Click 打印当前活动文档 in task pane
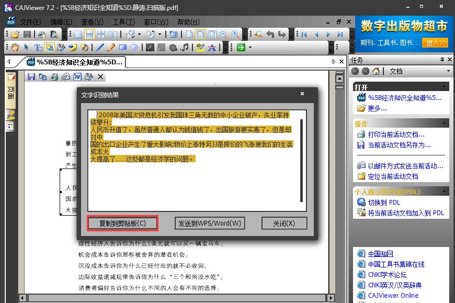The image size is (455, 303). pyautogui.click(x=396, y=134)
